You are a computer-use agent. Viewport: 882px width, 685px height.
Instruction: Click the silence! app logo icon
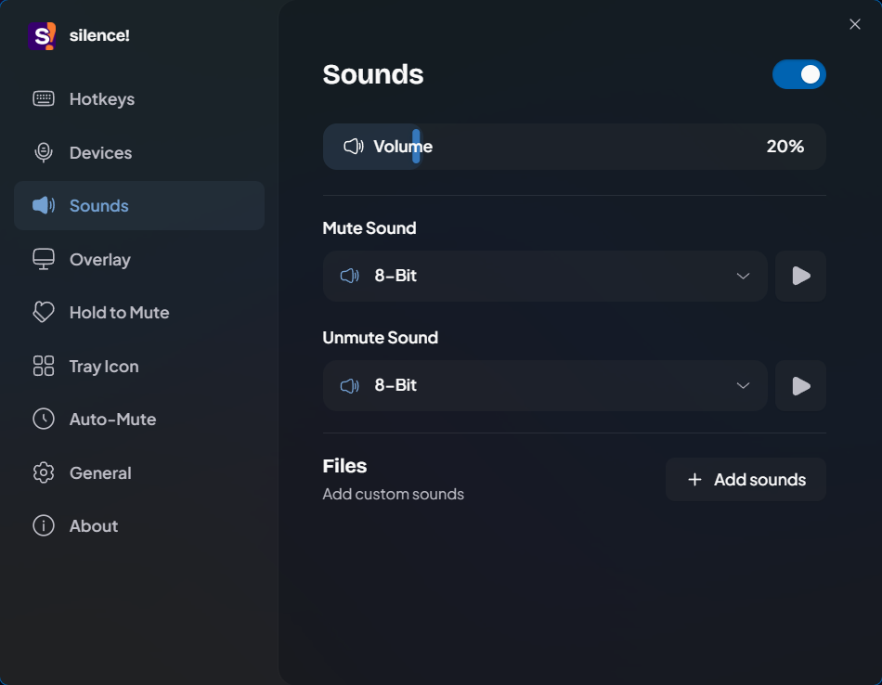[x=42, y=36]
